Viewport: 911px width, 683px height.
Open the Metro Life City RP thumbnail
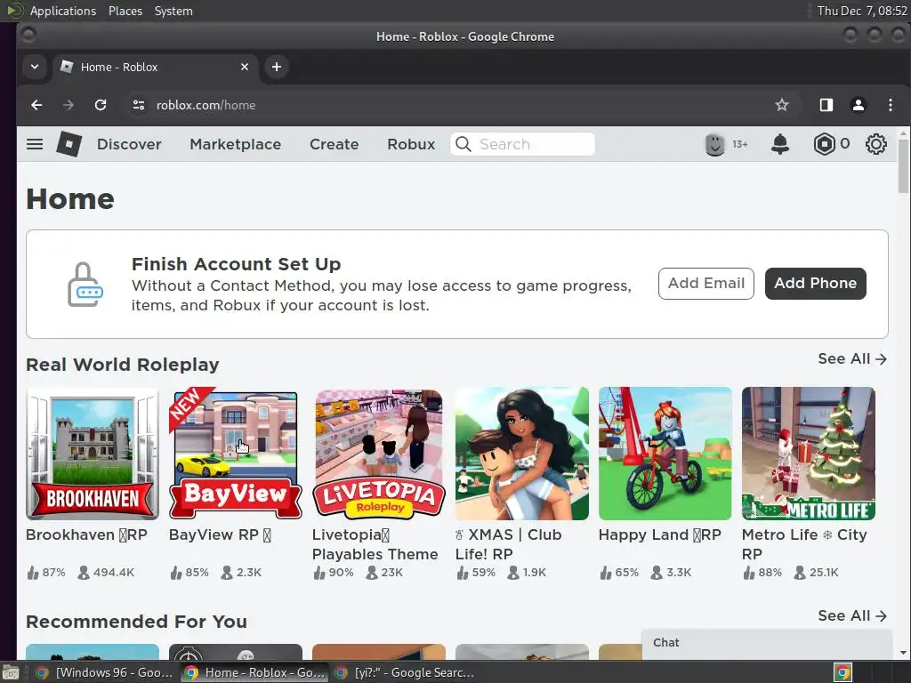click(x=808, y=454)
